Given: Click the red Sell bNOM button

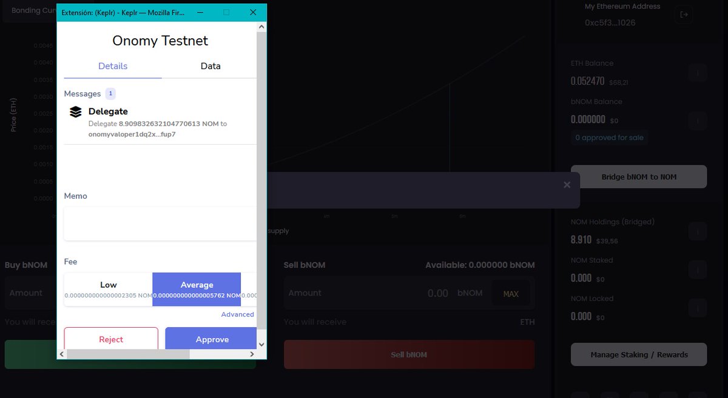Looking at the screenshot, I should pos(409,354).
